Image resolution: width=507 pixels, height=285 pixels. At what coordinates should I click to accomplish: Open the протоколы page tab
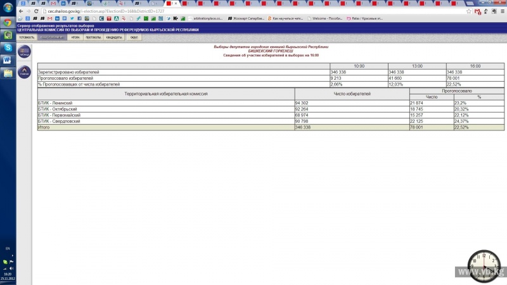(x=93, y=37)
